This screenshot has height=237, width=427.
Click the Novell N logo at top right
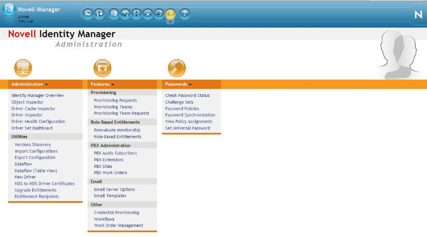click(x=418, y=14)
